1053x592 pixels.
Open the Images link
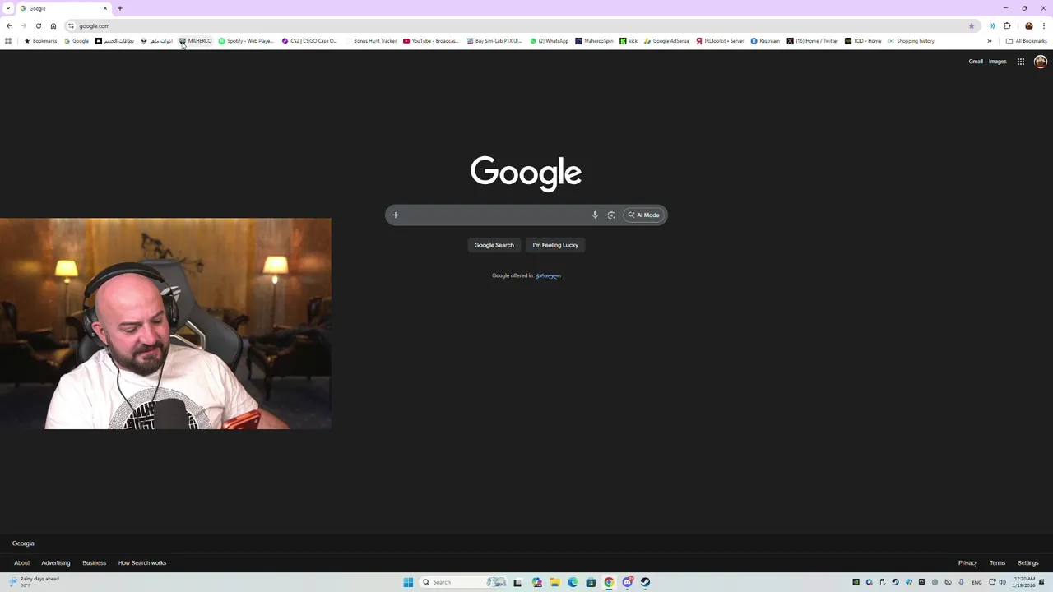(x=998, y=62)
